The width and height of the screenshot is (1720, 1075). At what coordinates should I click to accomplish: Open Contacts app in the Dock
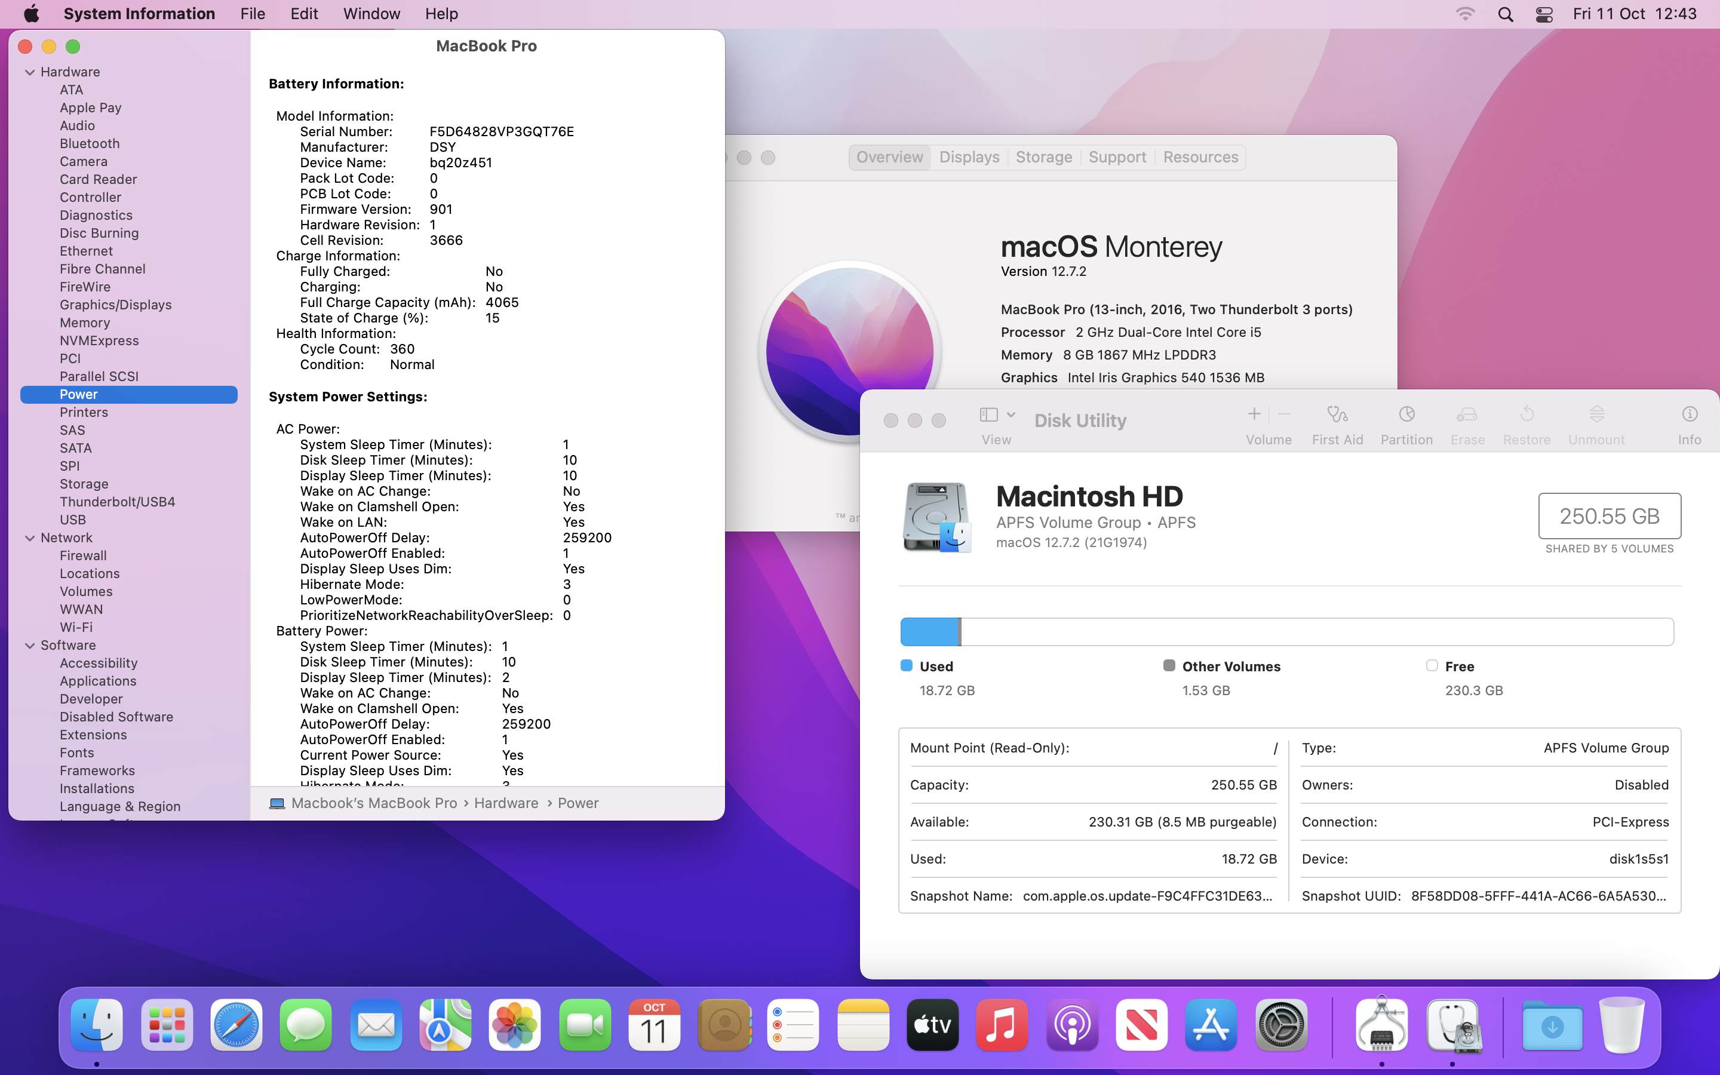coord(724,1024)
